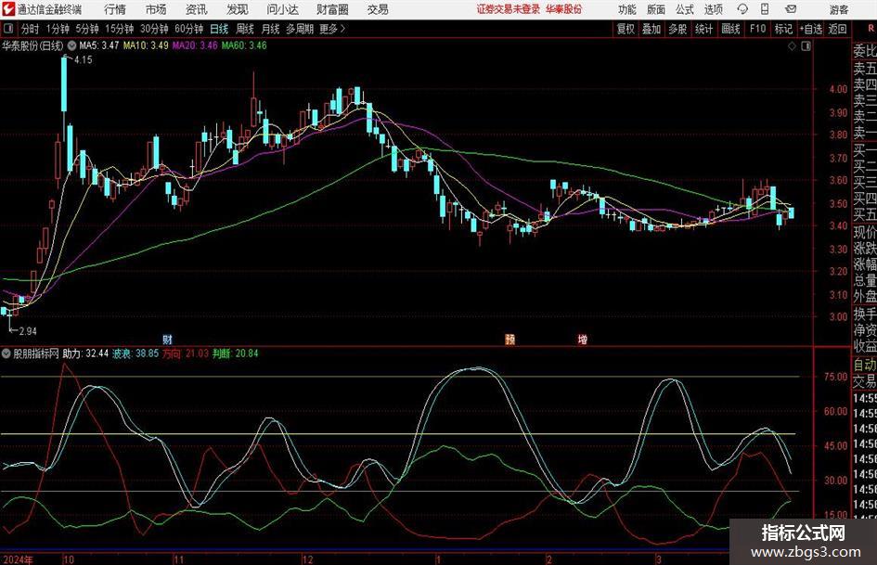The image size is (877, 565).
Task: Switch to 15分钟 period
Action: pyautogui.click(x=119, y=29)
